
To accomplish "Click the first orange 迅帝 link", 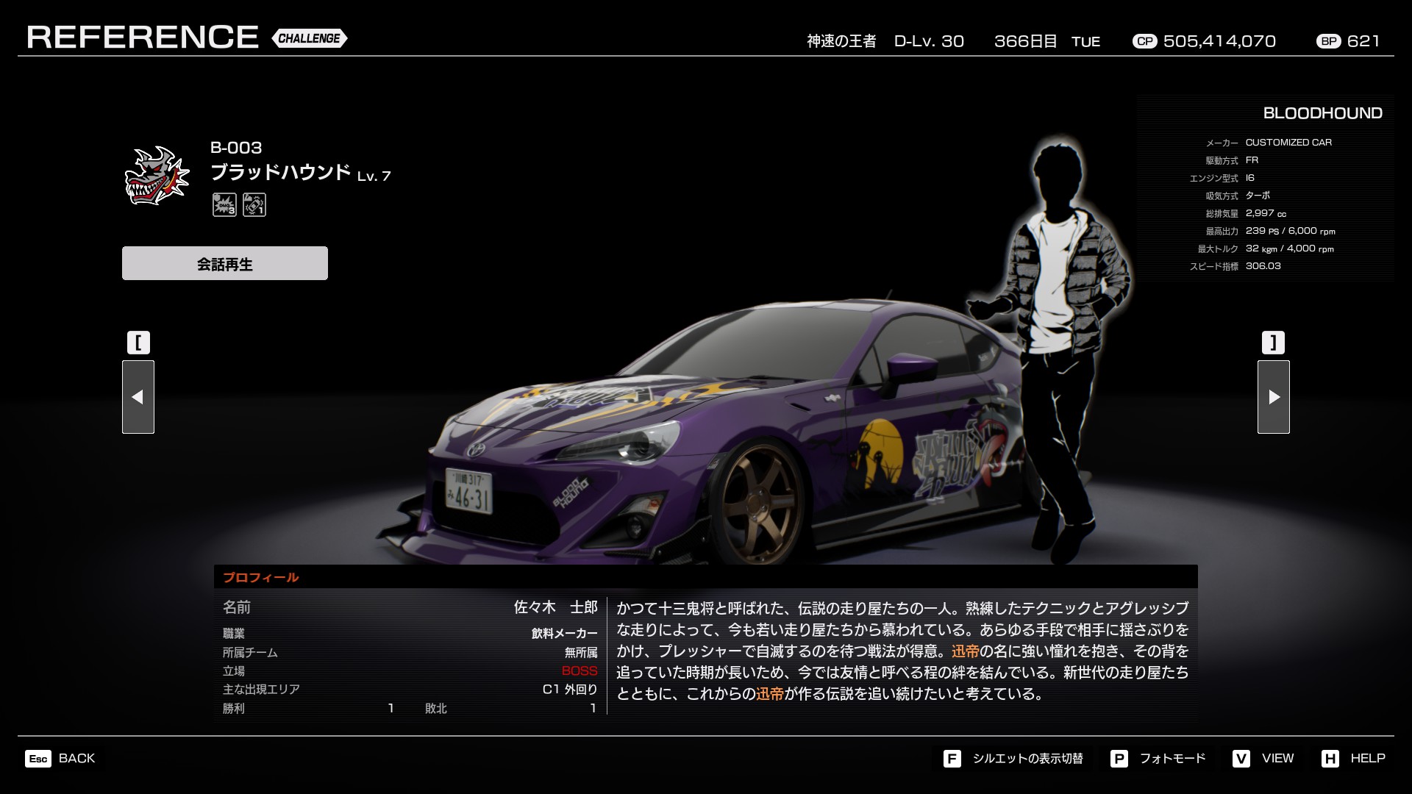I will (965, 651).
